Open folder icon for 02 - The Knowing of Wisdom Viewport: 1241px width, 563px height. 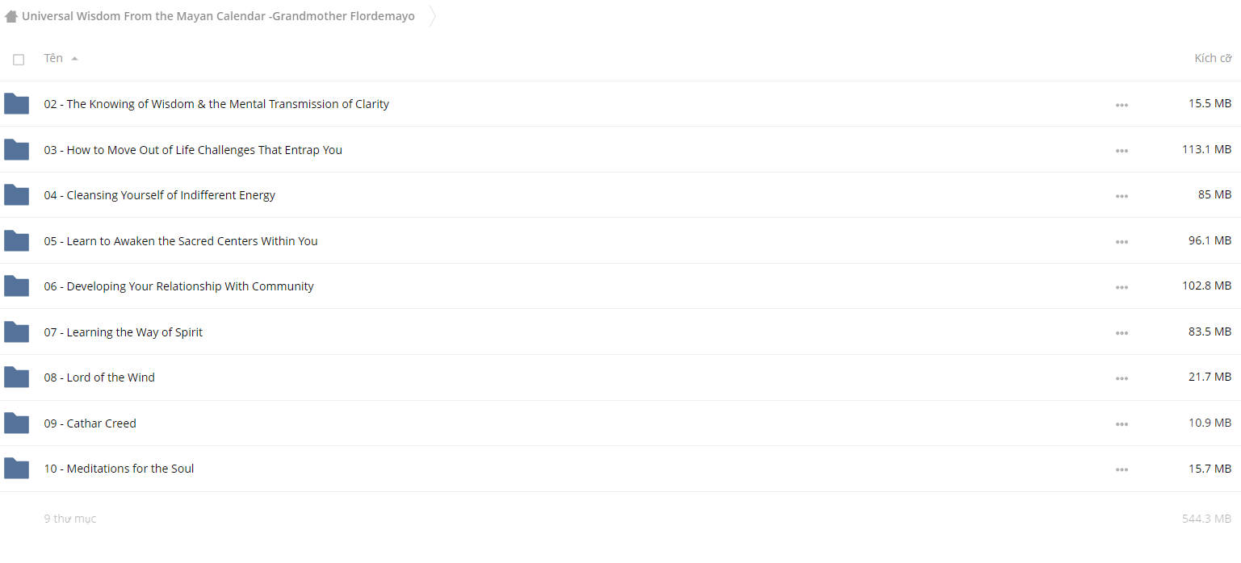tap(16, 104)
